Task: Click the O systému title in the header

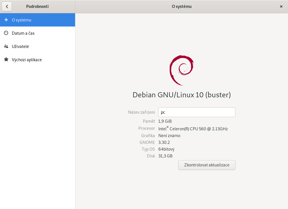Action: click(x=182, y=6)
